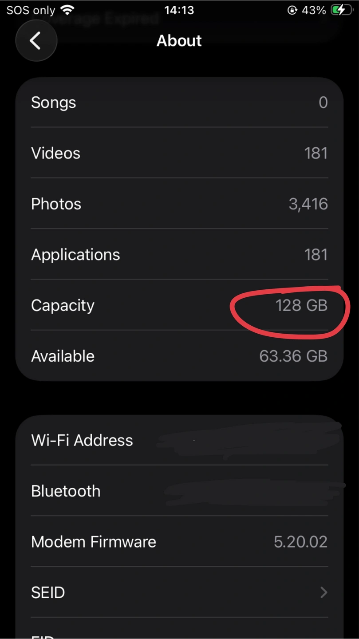Tap the back arrow button
Screen dimensions: 359x639
36,41
